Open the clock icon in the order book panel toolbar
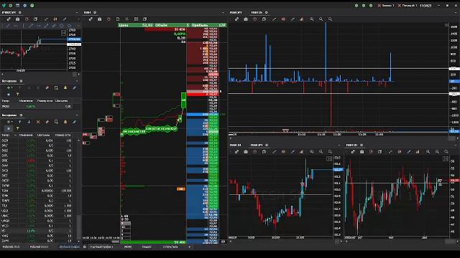Screen dimensions: 460x258 click(x=109, y=19)
